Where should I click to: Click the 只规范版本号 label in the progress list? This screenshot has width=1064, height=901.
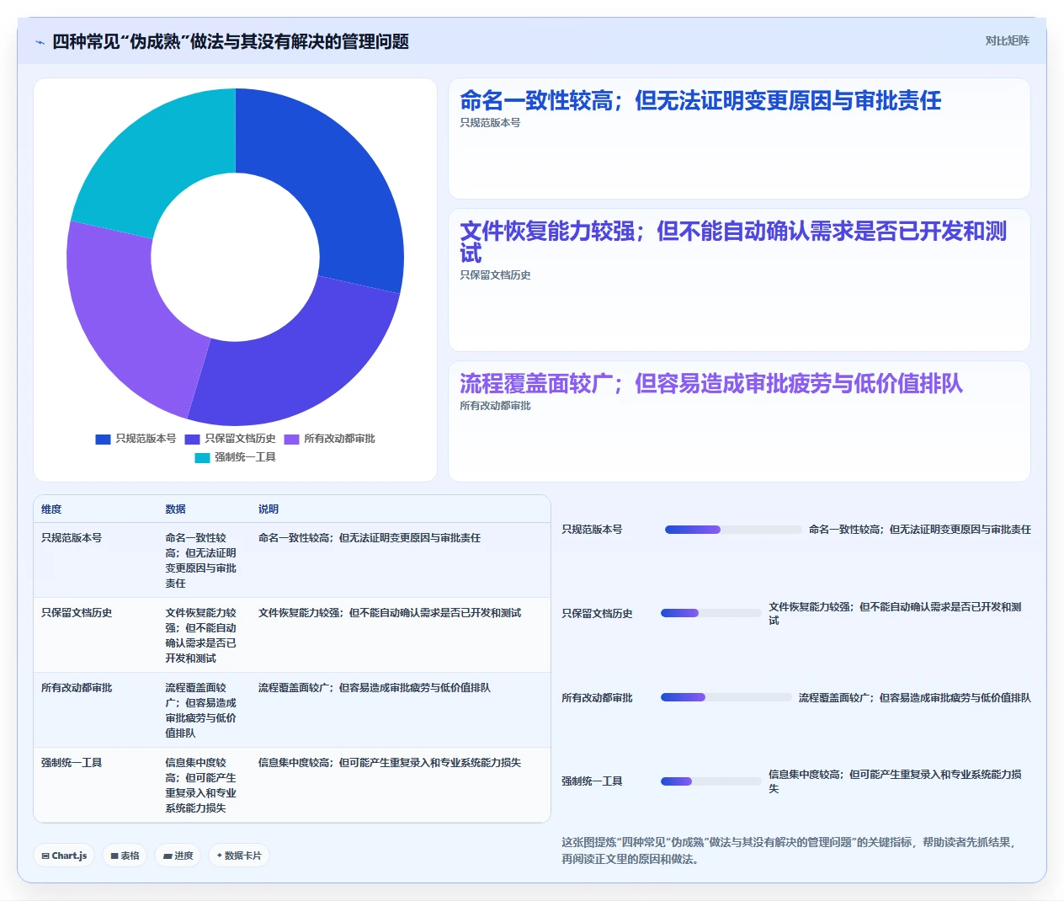point(592,530)
